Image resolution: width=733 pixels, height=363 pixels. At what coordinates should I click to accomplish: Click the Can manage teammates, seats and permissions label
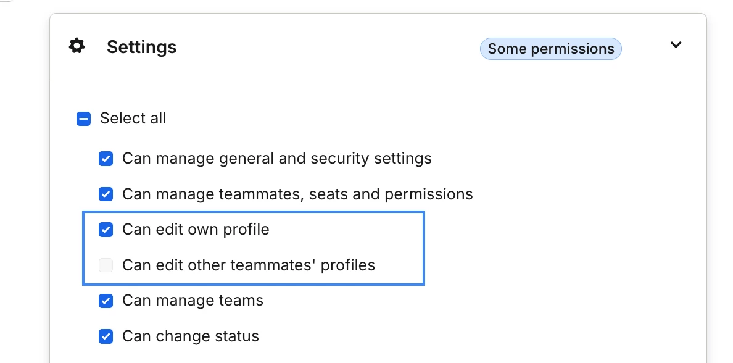tap(297, 194)
